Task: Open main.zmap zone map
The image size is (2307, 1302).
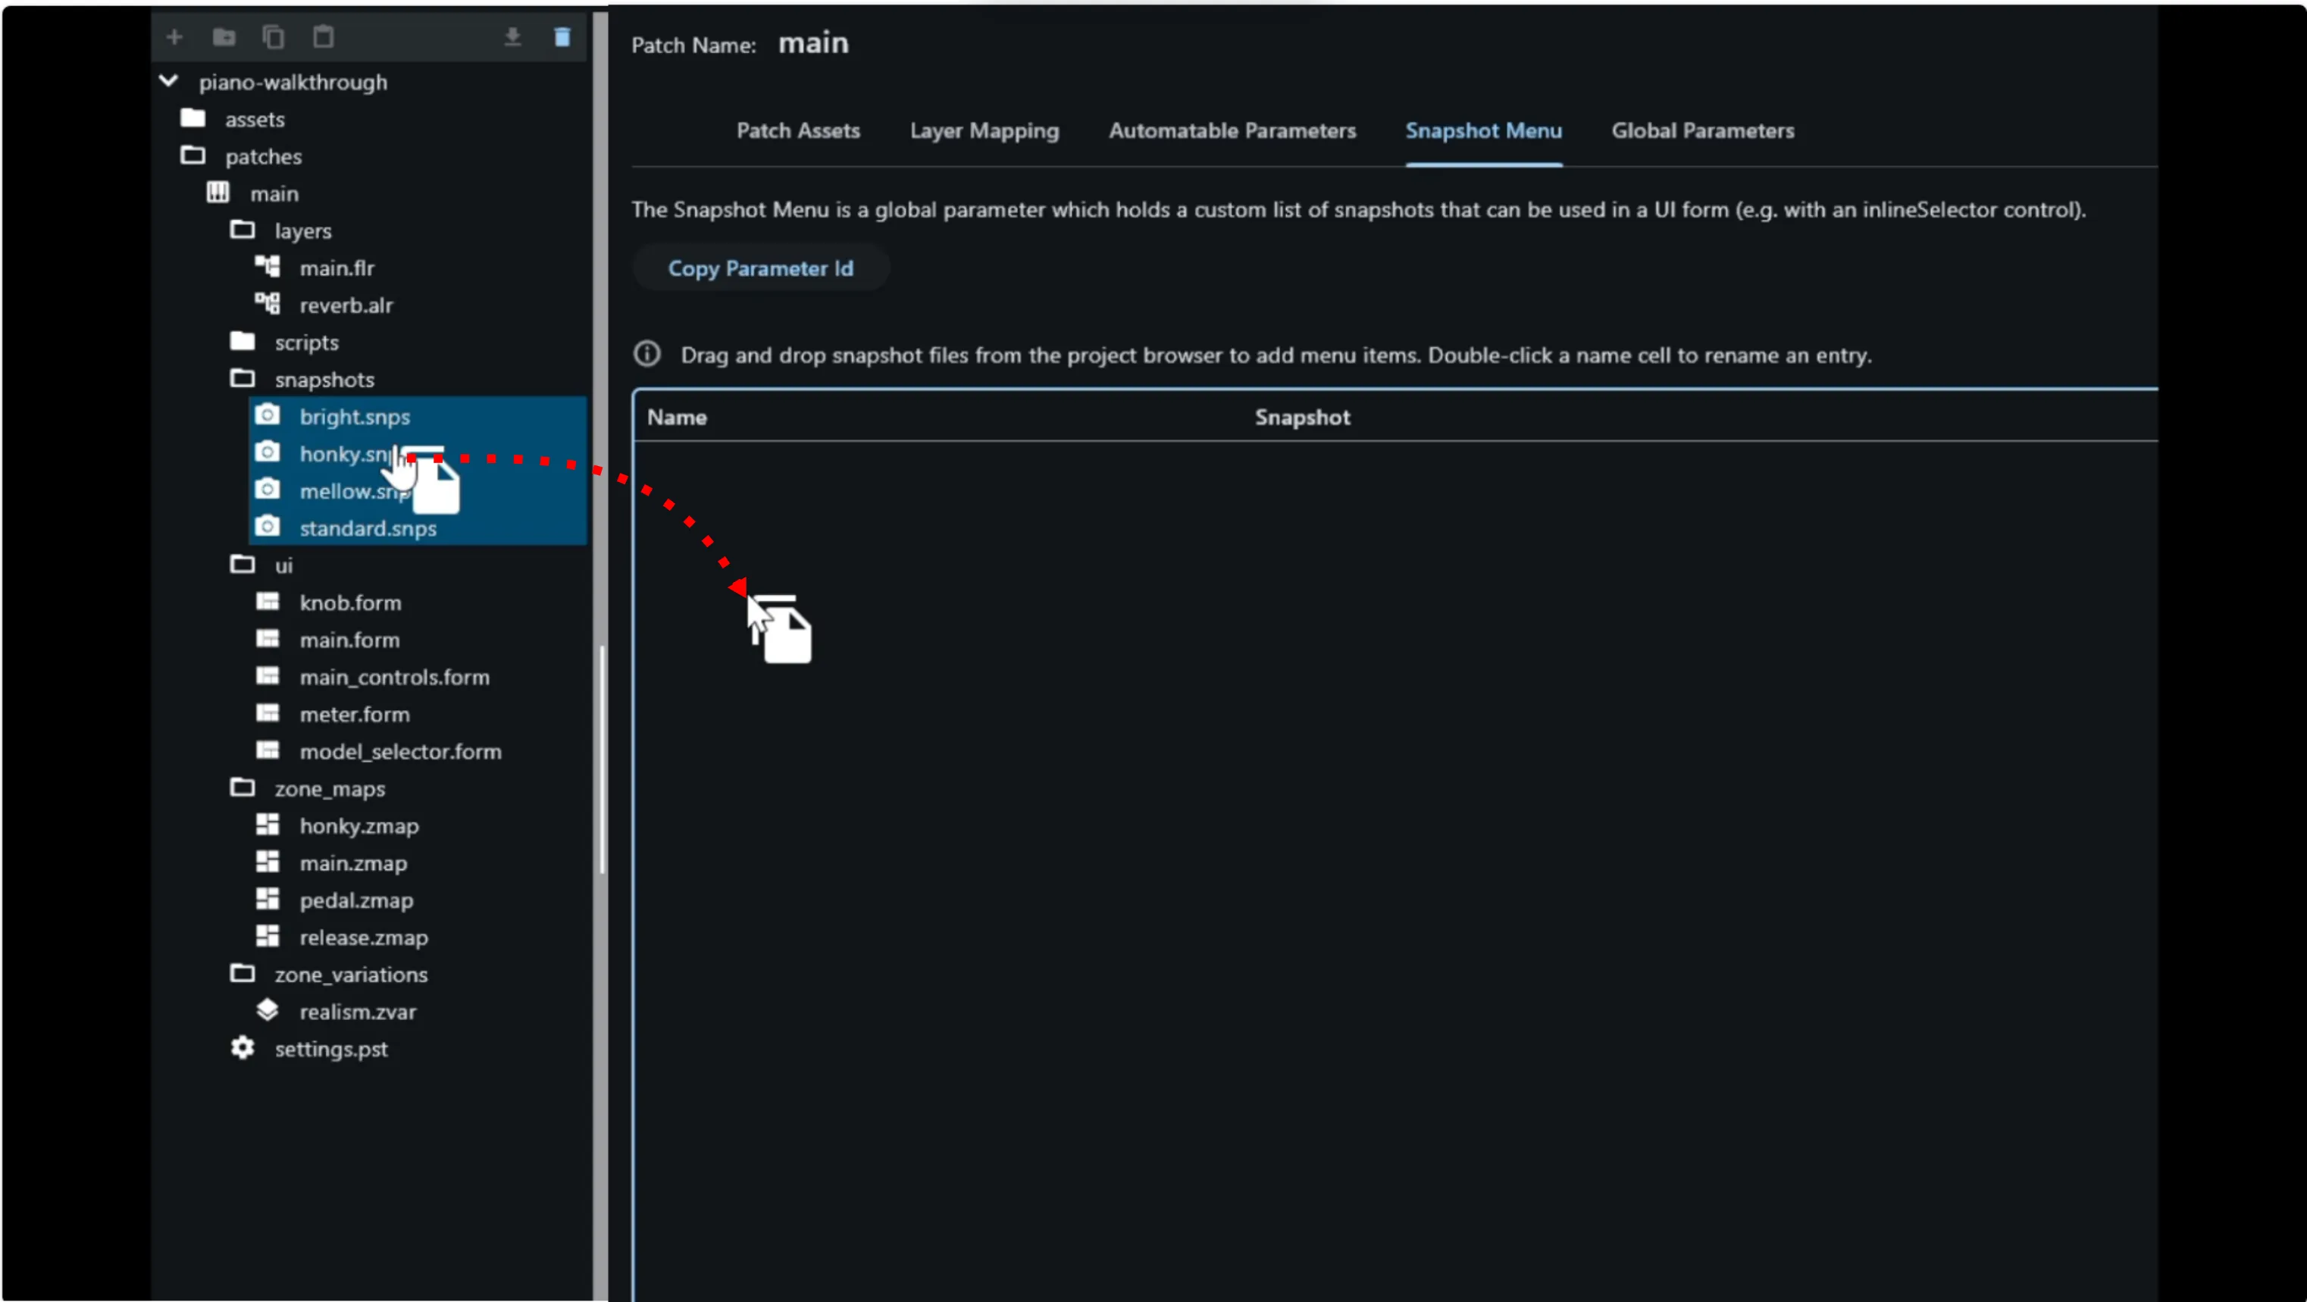Action: pyautogui.click(x=353, y=863)
